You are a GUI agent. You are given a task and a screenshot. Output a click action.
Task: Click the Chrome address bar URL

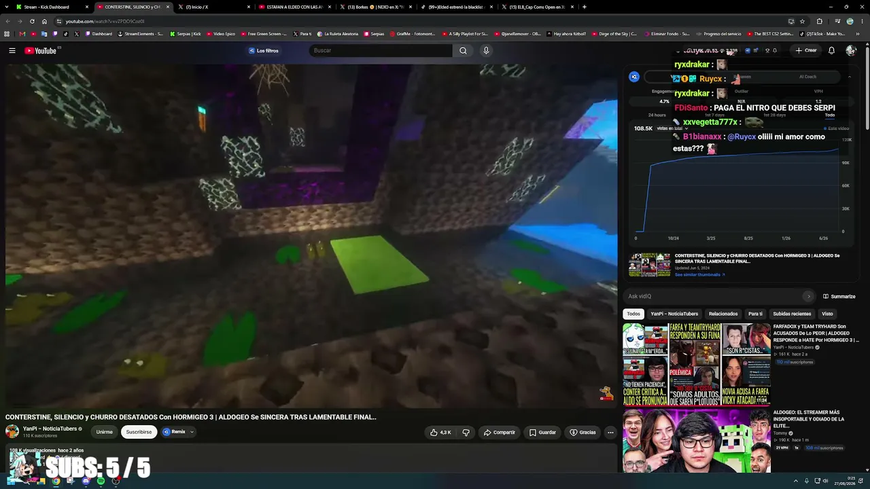pyautogui.click(x=105, y=21)
